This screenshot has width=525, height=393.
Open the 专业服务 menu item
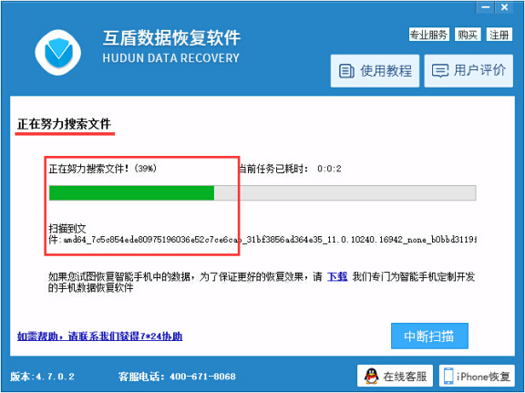point(429,35)
